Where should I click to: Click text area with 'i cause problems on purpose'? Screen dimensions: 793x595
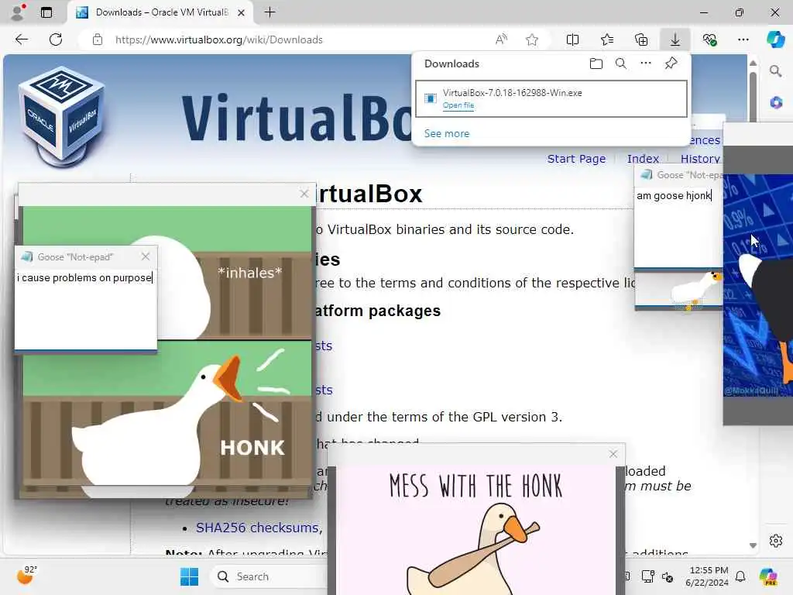(85, 308)
